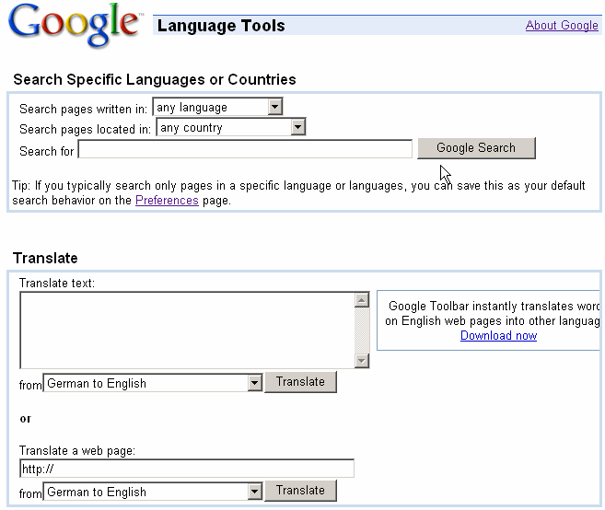
Task: Click the text area scroll down arrow
Action: [362, 361]
